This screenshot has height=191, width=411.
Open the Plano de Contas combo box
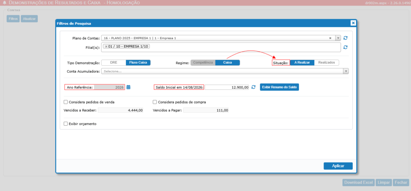click(x=221, y=38)
